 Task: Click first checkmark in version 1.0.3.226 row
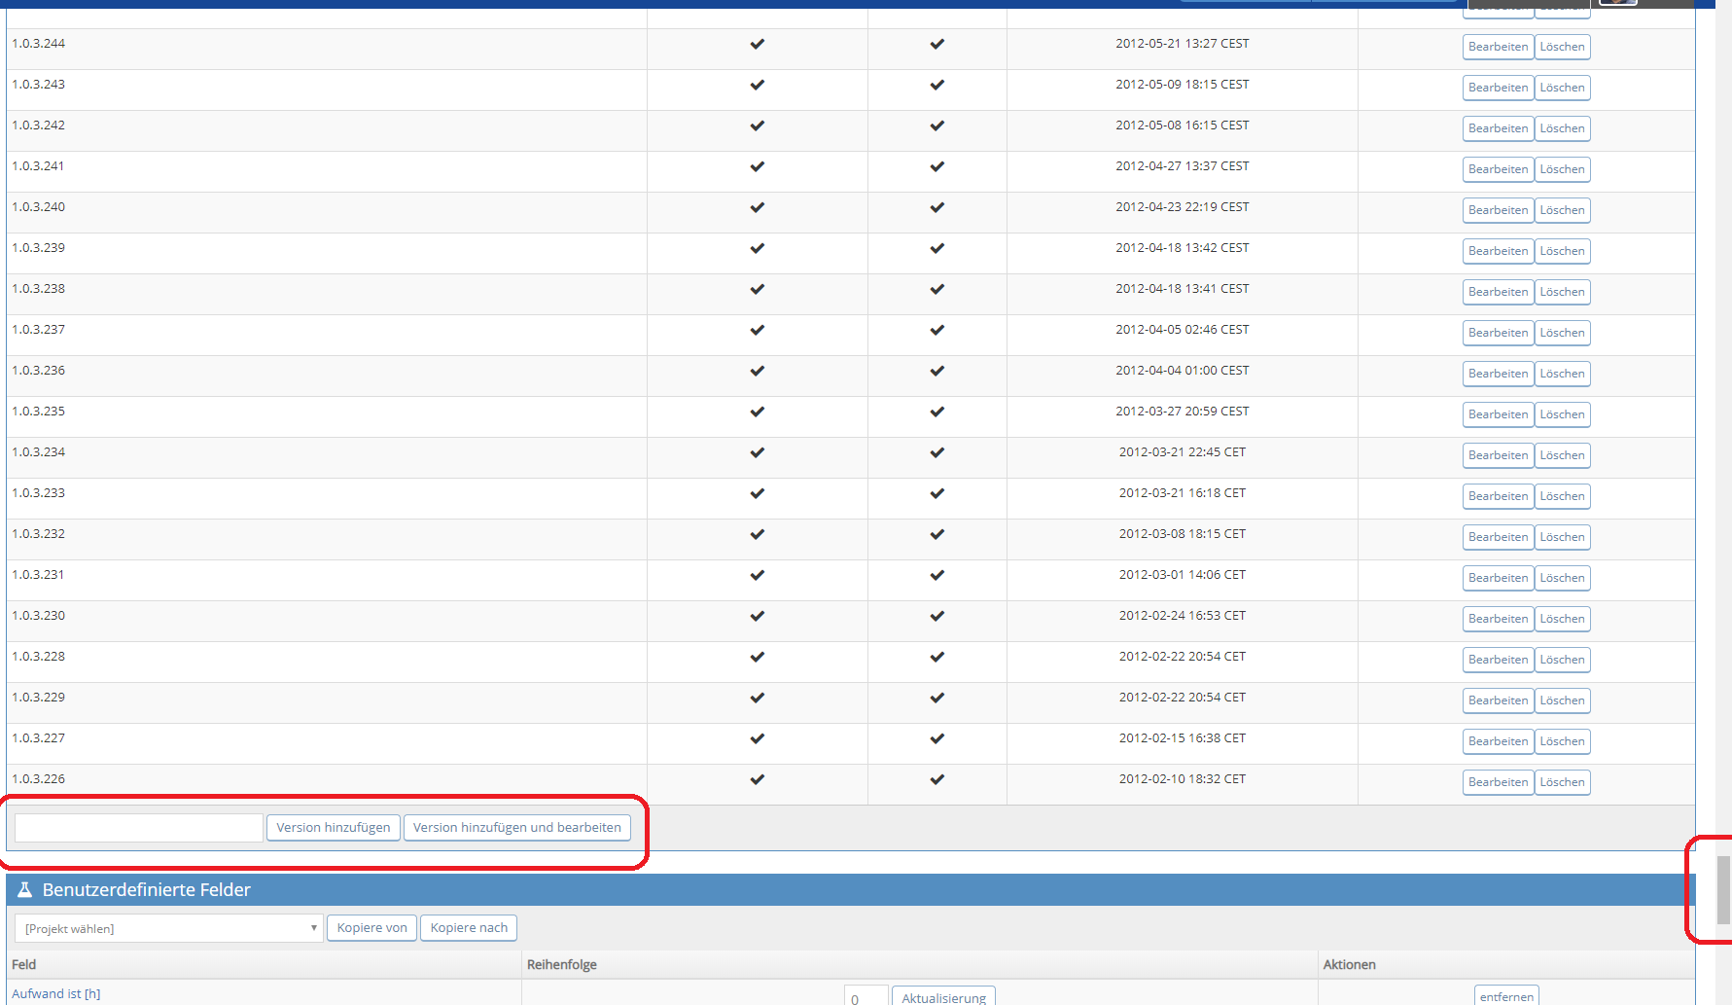tap(757, 779)
